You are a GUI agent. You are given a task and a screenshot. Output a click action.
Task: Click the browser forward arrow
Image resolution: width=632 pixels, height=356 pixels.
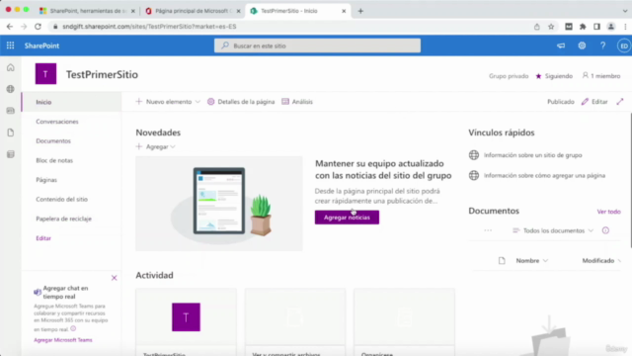tap(24, 27)
